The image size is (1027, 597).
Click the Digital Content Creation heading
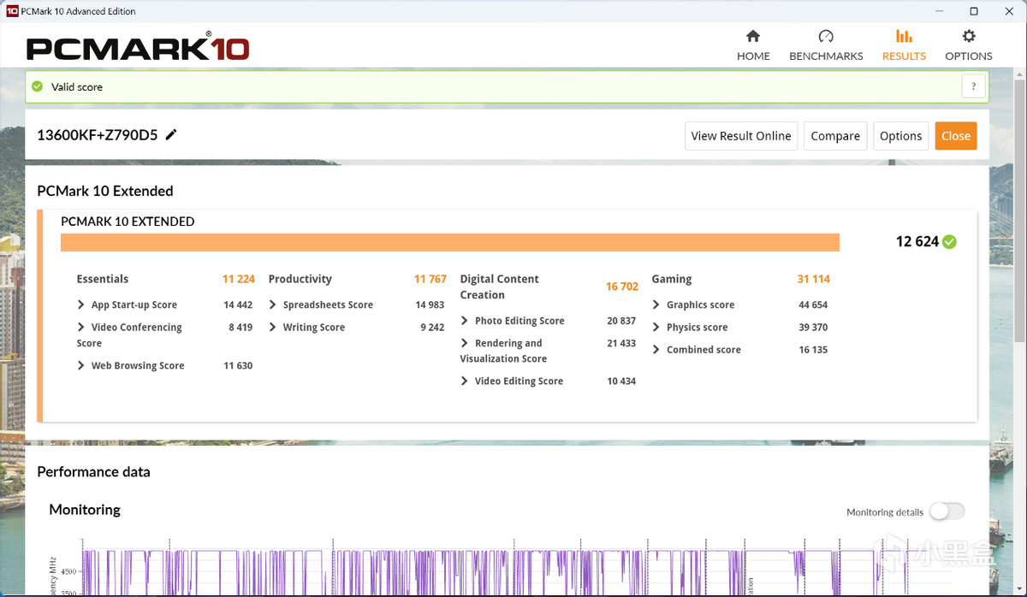(500, 287)
